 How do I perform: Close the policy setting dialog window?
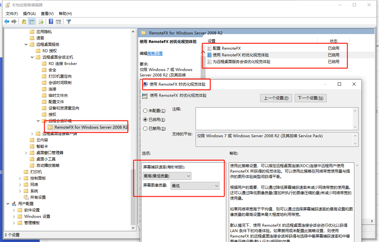[354, 84]
